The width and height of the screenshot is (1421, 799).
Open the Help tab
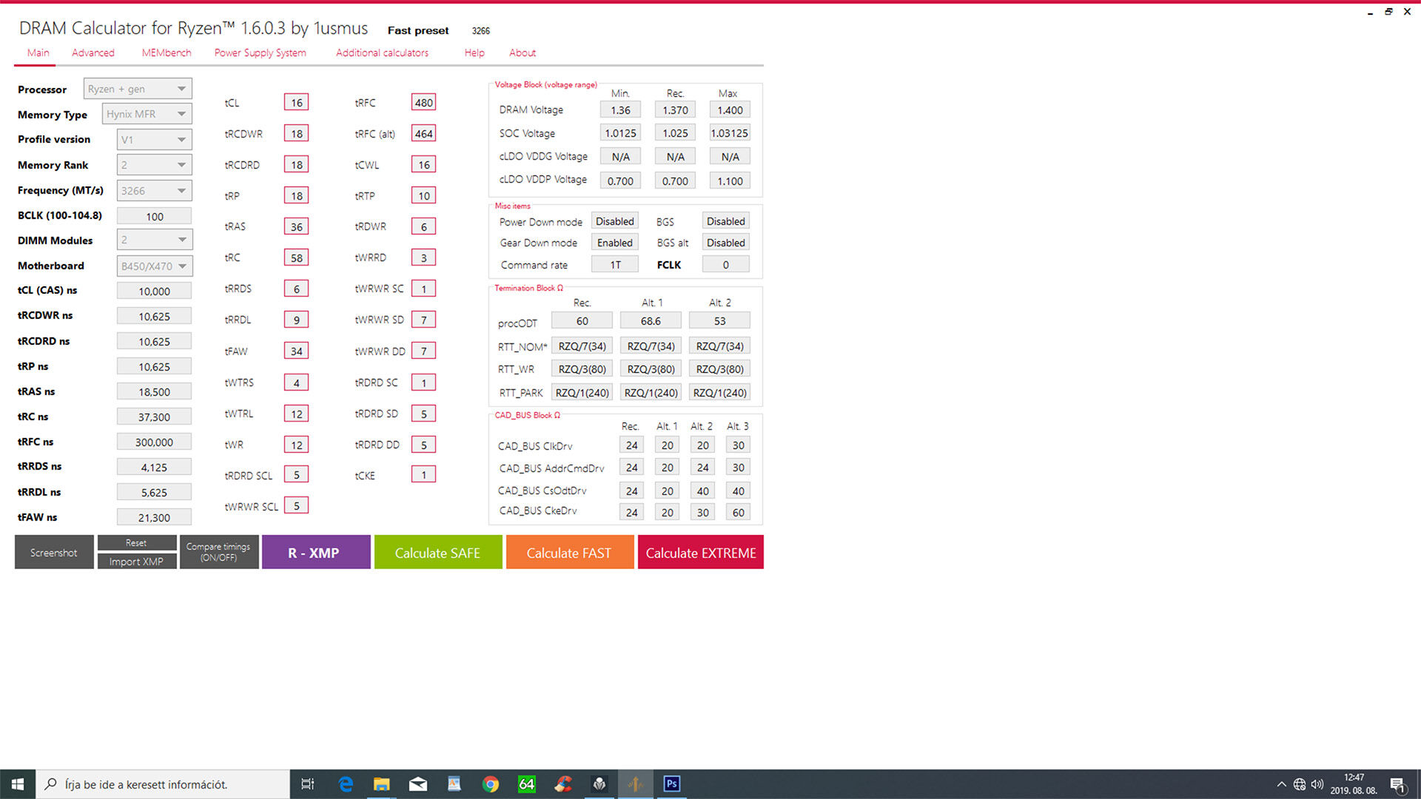coord(474,53)
